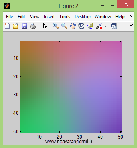Image resolution: width=137 pixels, height=148 pixels.
Task: Print the figure using the printer icon
Action: point(33,26)
